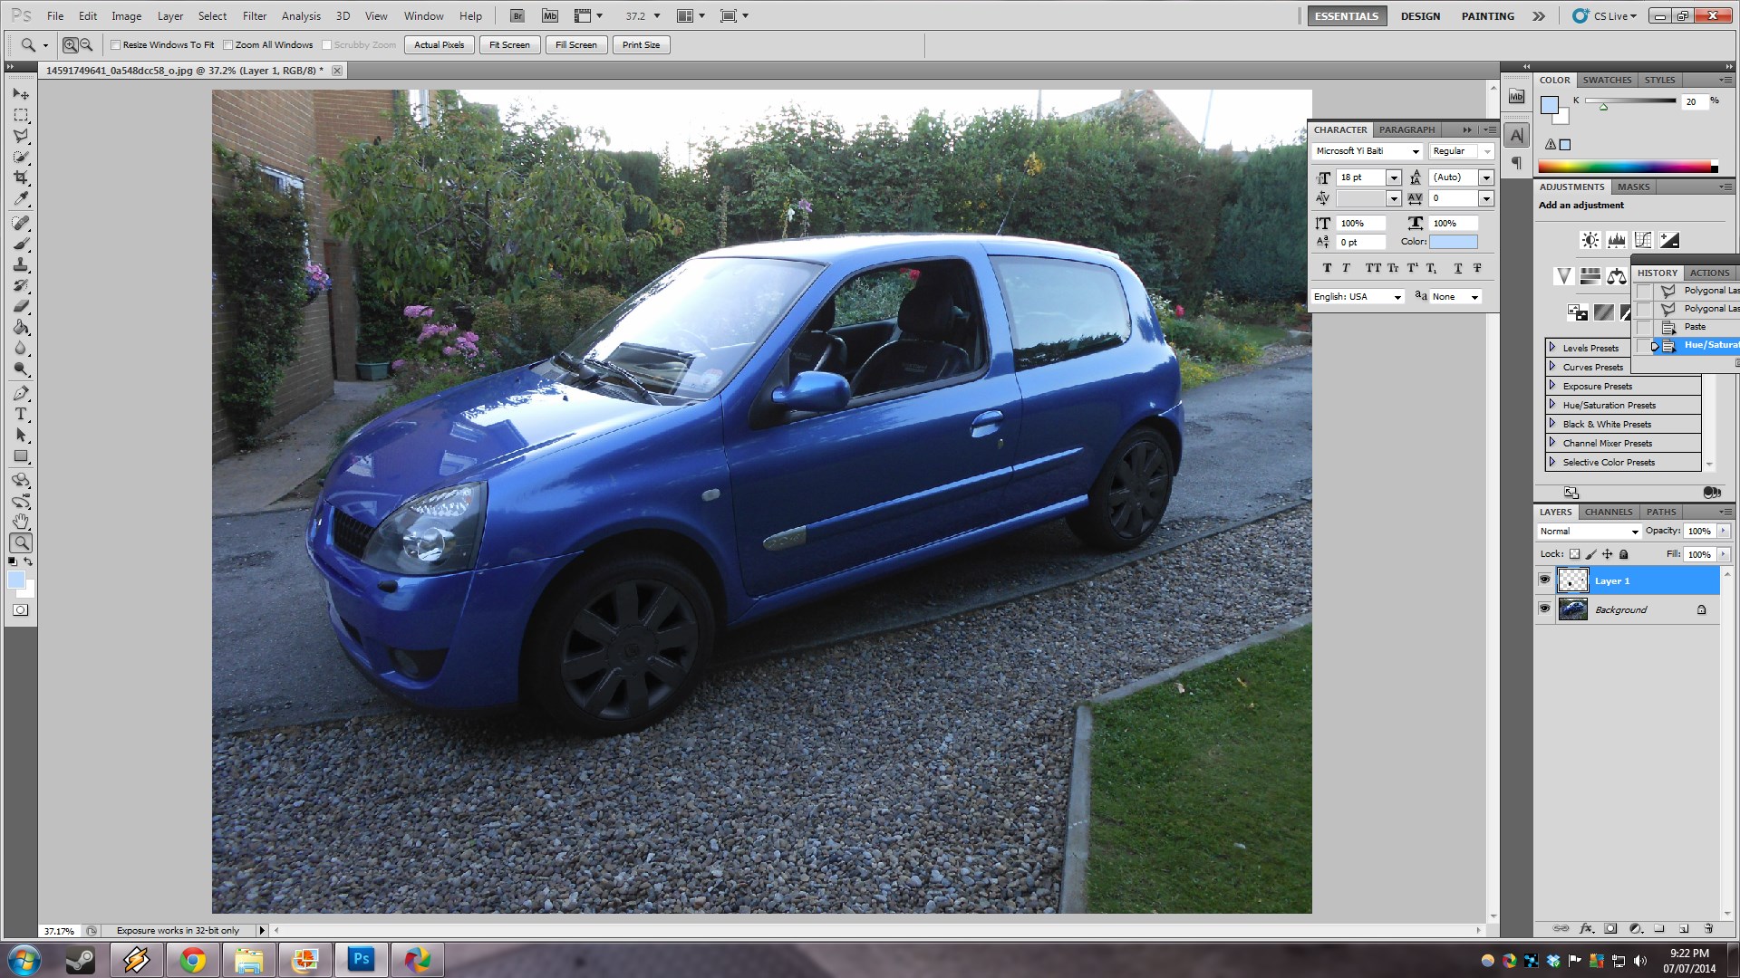
Task: Select the Move tool
Action: (x=21, y=94)
